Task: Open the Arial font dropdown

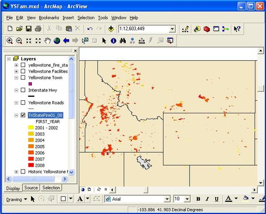Action: (x=167, y=199)
